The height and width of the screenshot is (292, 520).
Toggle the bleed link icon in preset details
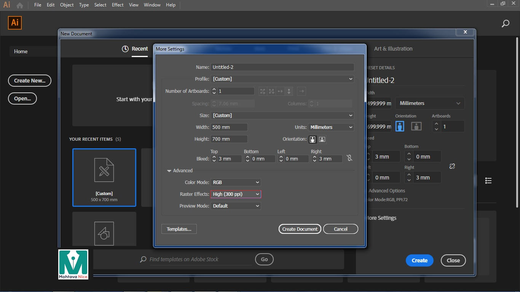coord(452,166)
